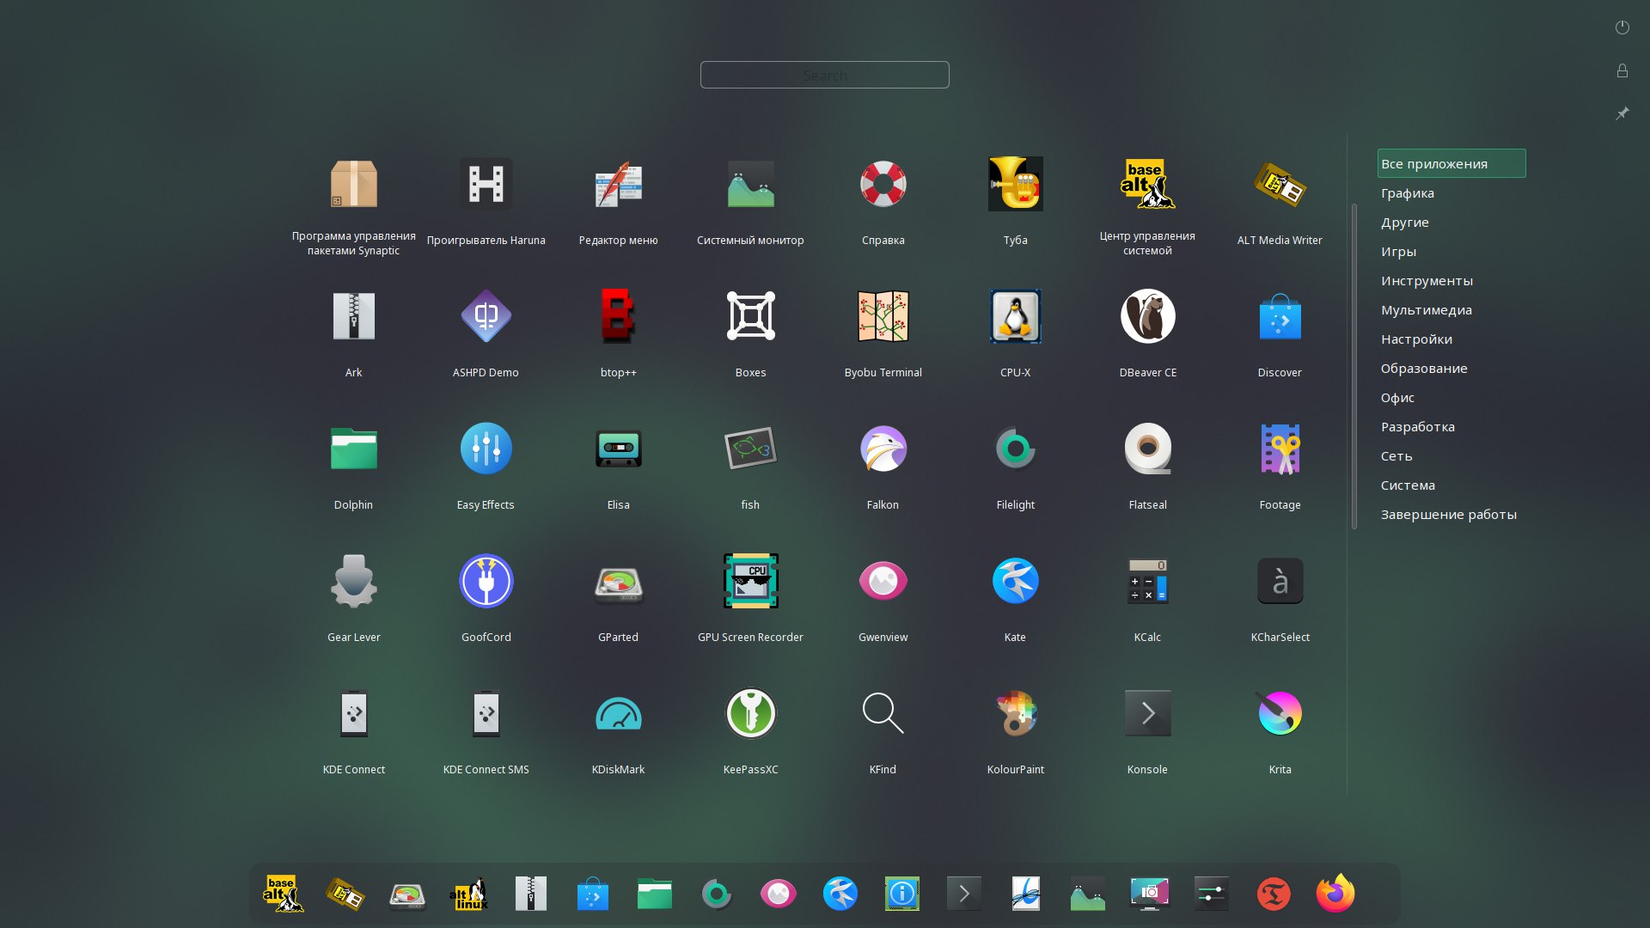
Task: Launch GPU Screen Recorder
Action: pos(750,582)
